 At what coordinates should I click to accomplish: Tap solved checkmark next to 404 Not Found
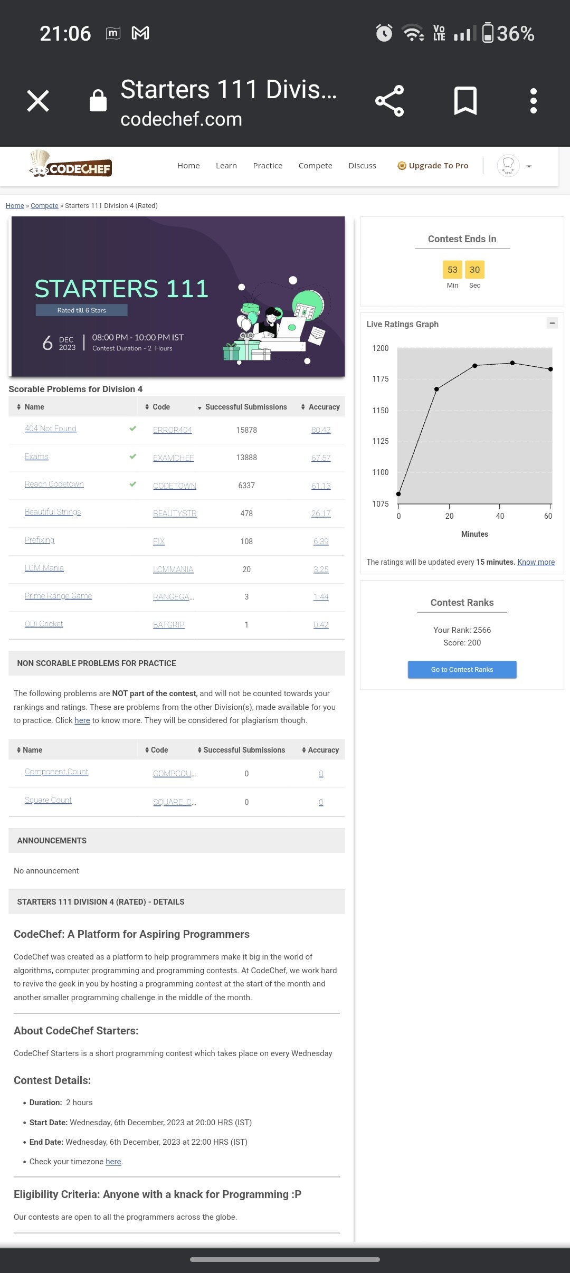[133, 429]
